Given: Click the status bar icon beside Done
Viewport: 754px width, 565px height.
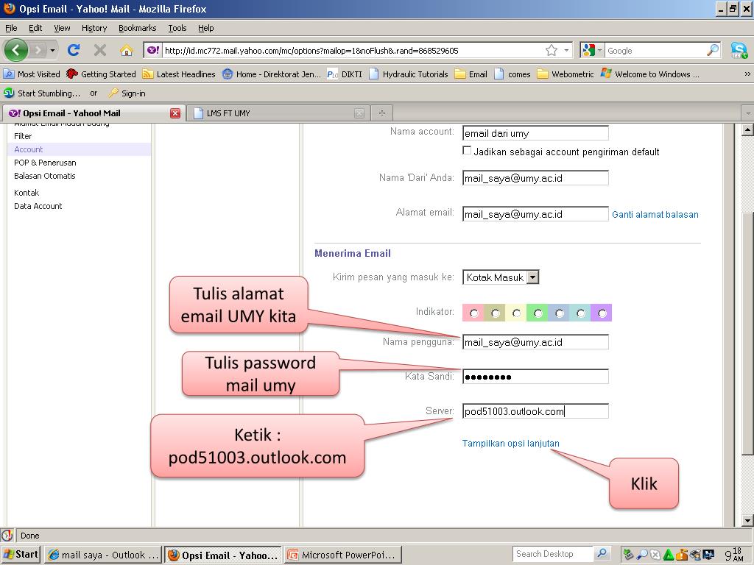Looking at the screenshot, I should [x=7, y=536].
